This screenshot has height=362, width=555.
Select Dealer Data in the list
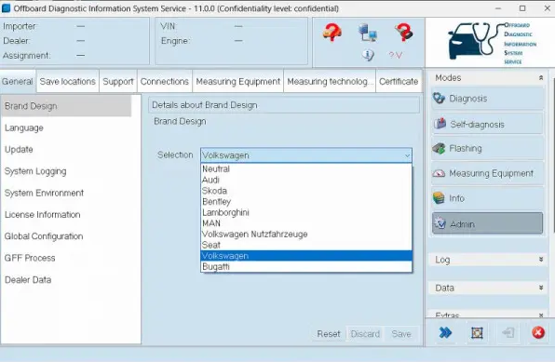click(x=66, y=279)
